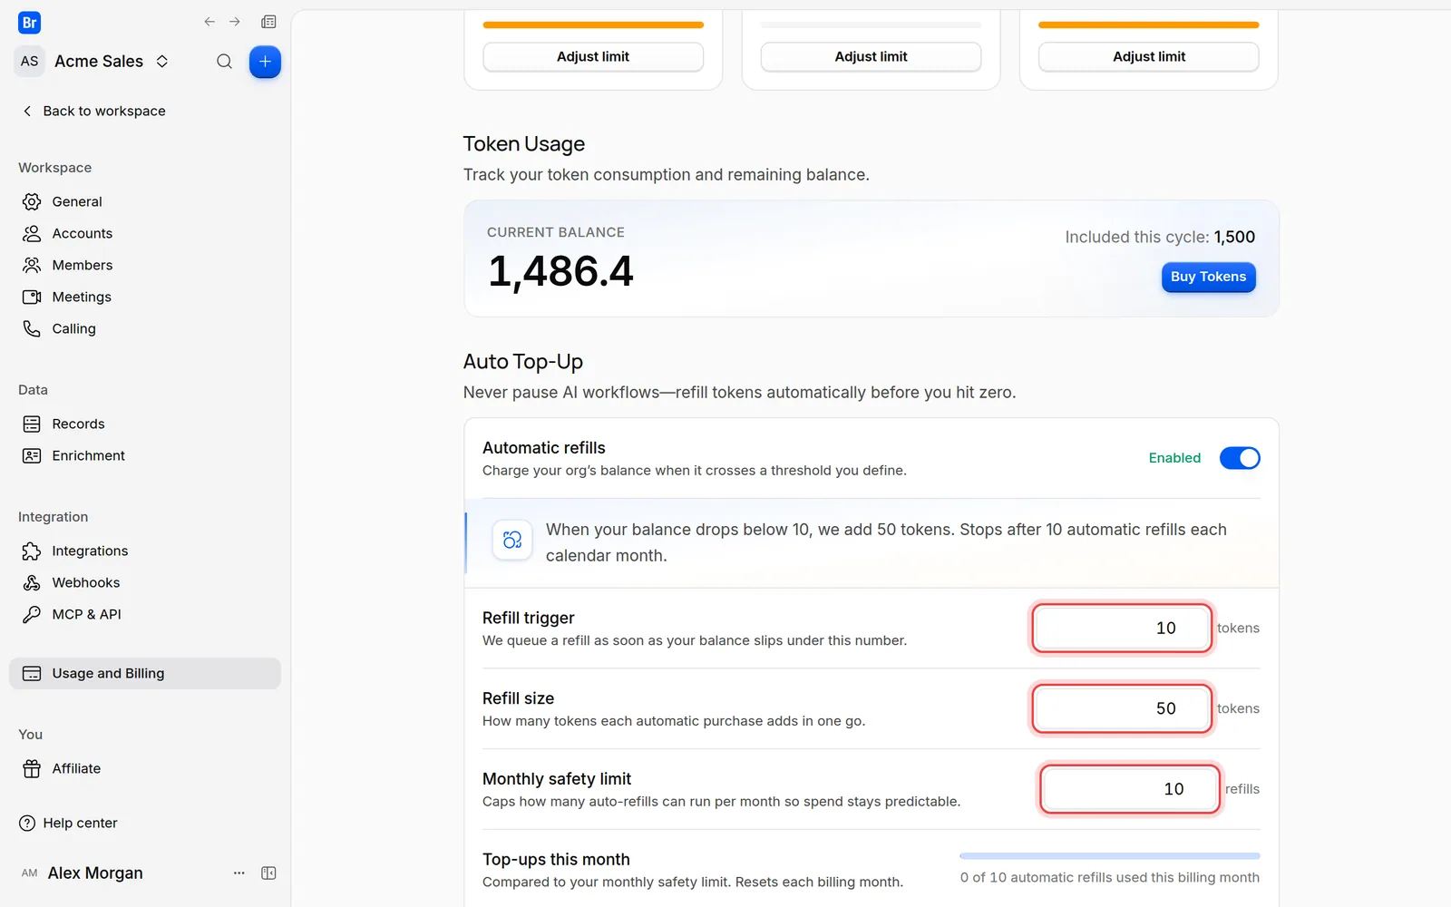This screenshot has width=1451, height=907.
Task: Click the Webhooks icon
Action: (32, 582)
